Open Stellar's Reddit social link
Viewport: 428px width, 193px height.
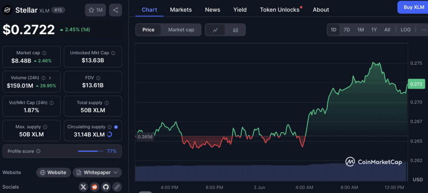click(95, 187)
